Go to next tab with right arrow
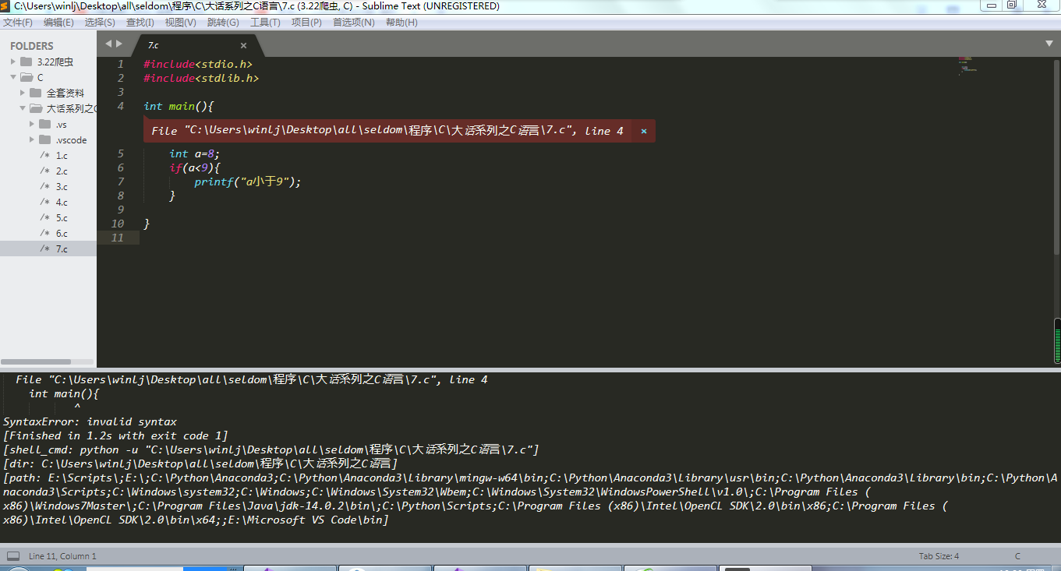This screenshot has height=571, width=1061. pos(118,44)
